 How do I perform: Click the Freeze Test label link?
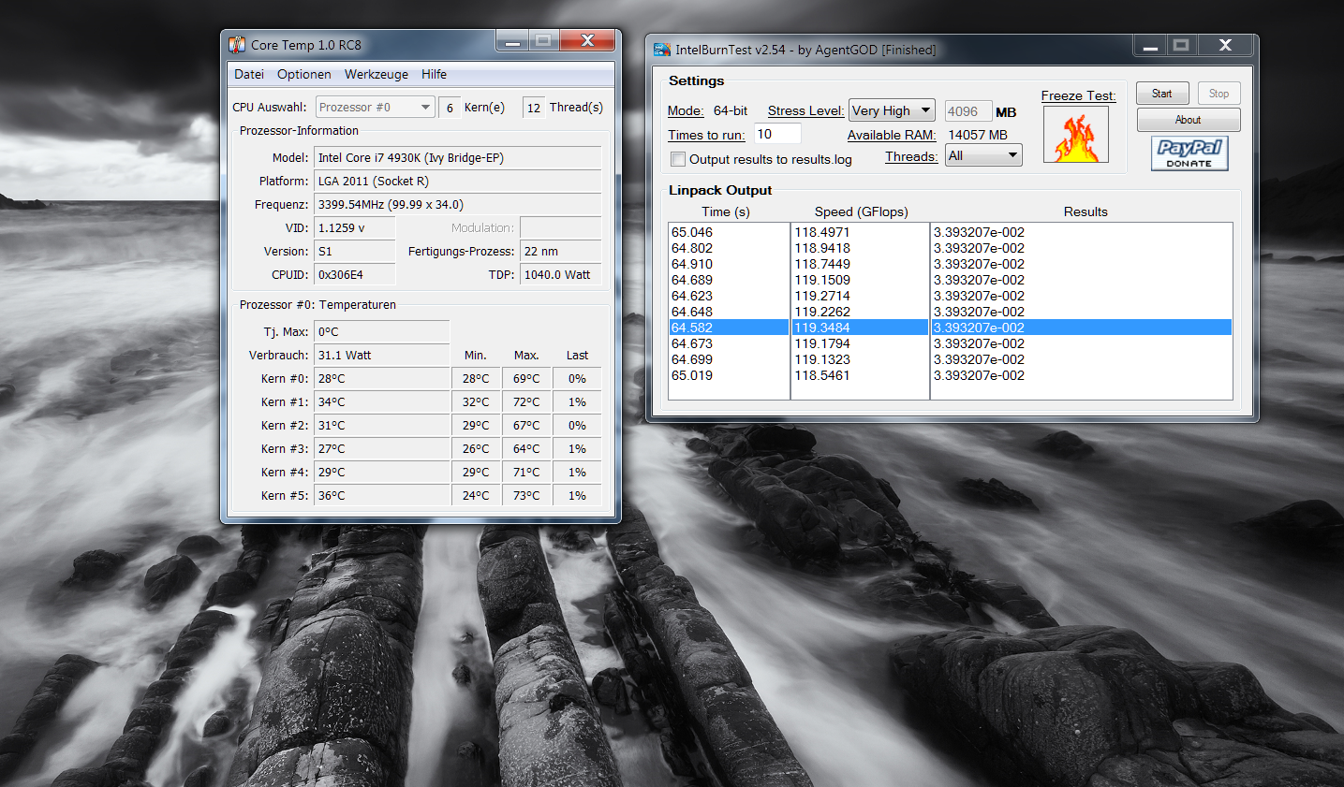[x=1078, y=95]
